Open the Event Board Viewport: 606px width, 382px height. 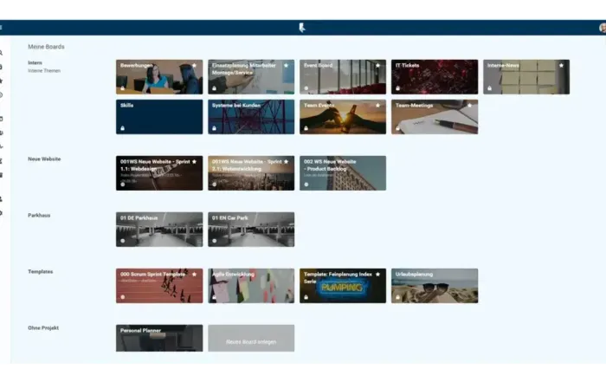343,77
